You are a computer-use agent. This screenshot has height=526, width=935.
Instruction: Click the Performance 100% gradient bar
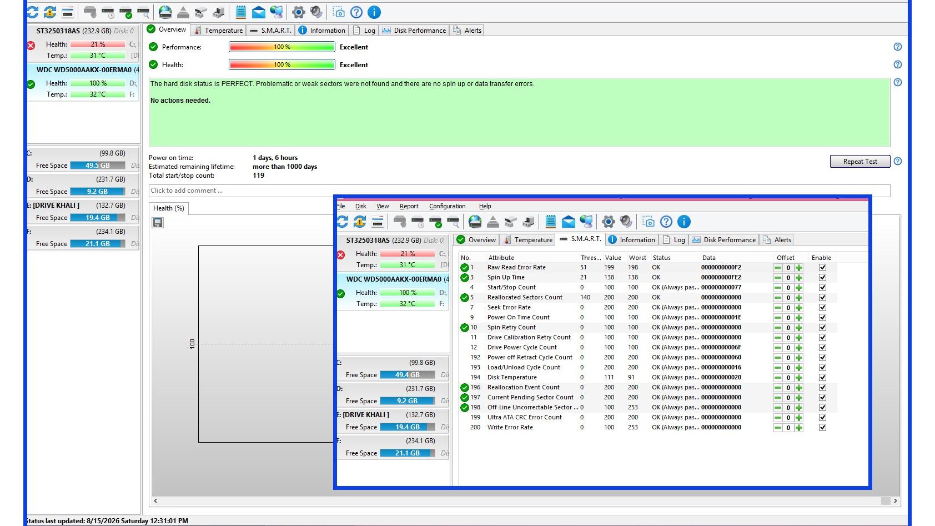(282, 47)
